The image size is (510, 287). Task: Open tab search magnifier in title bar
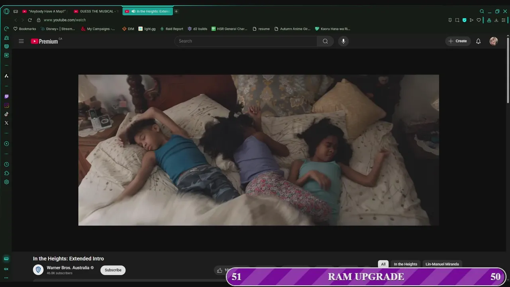(482, 11)
